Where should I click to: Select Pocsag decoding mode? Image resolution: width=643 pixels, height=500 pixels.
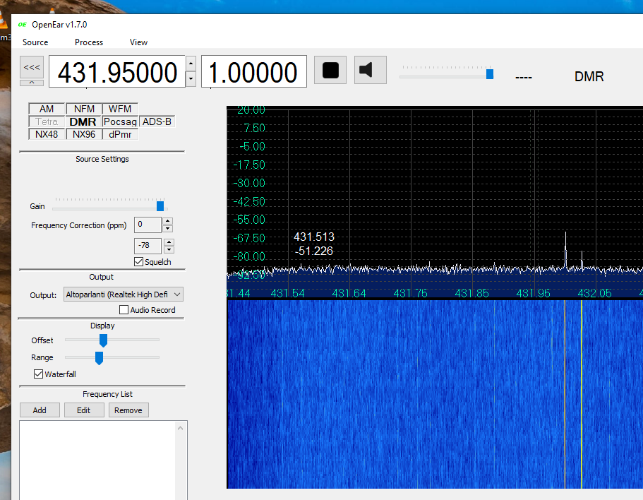click(120, 121)
